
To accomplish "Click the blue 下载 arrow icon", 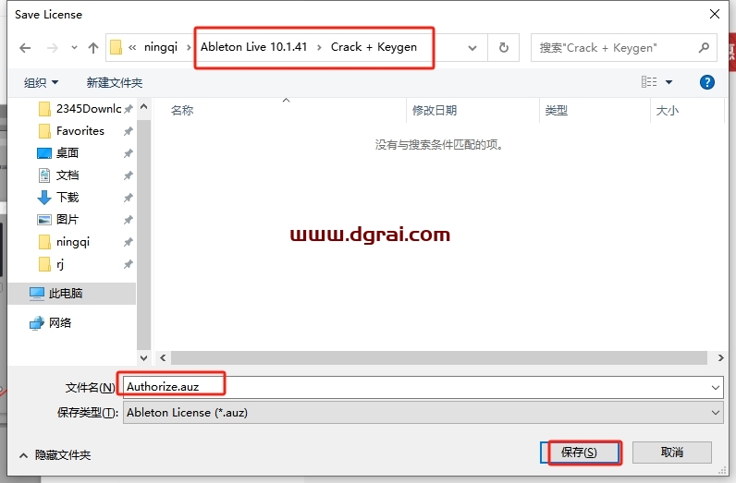I will pyautogui.click(x=44, y=198).
